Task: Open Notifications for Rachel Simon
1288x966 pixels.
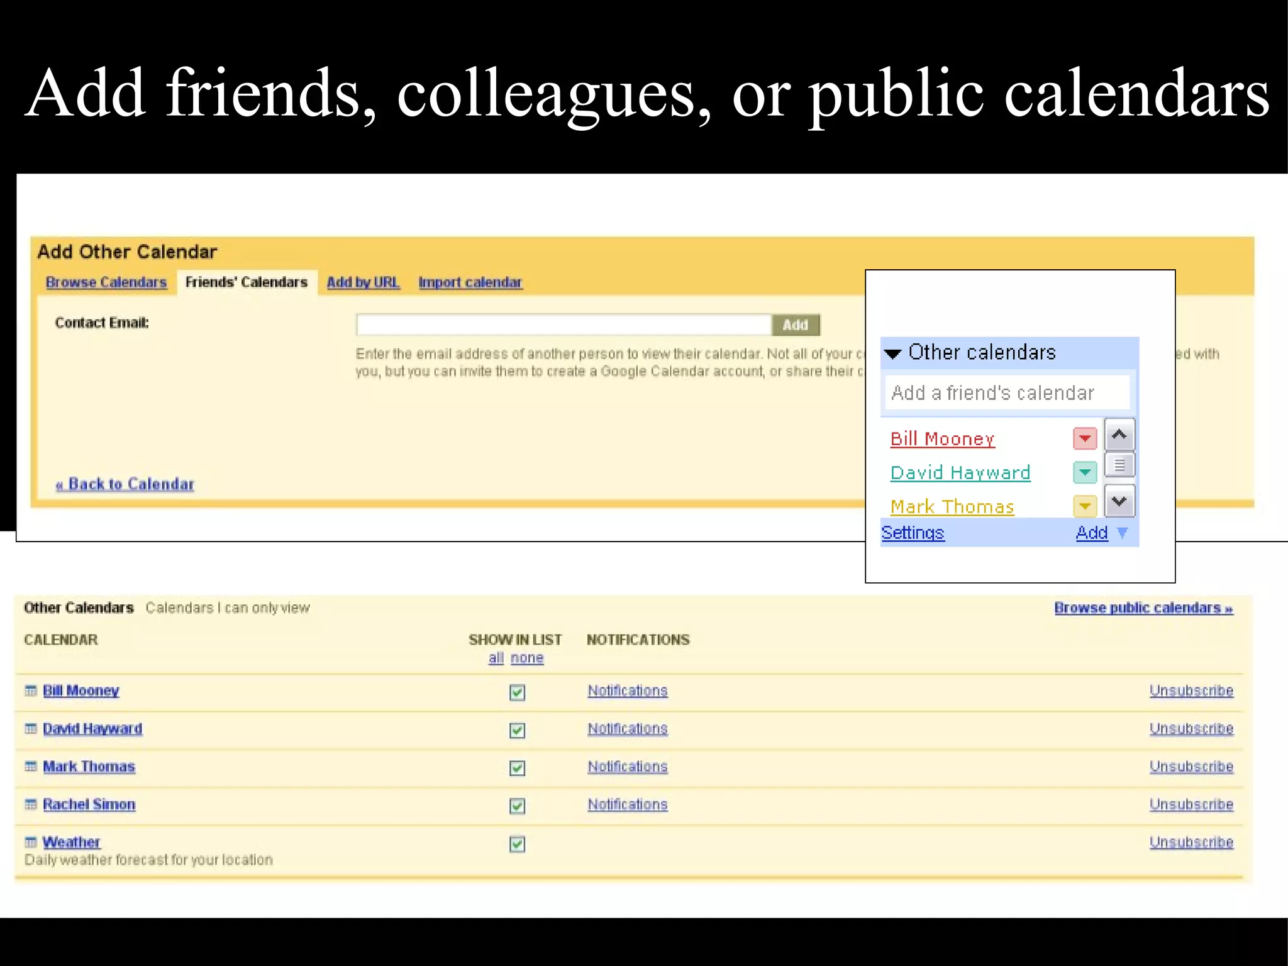Action: pos(628,804)
